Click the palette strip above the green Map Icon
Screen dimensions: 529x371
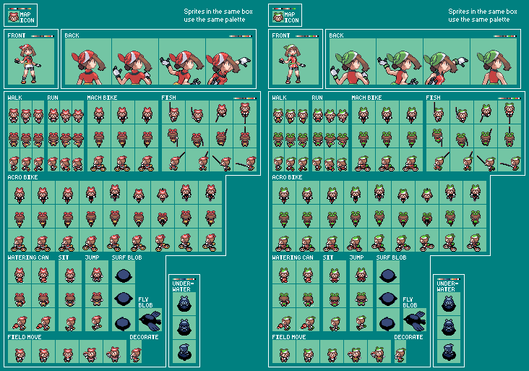pos(284,9)
